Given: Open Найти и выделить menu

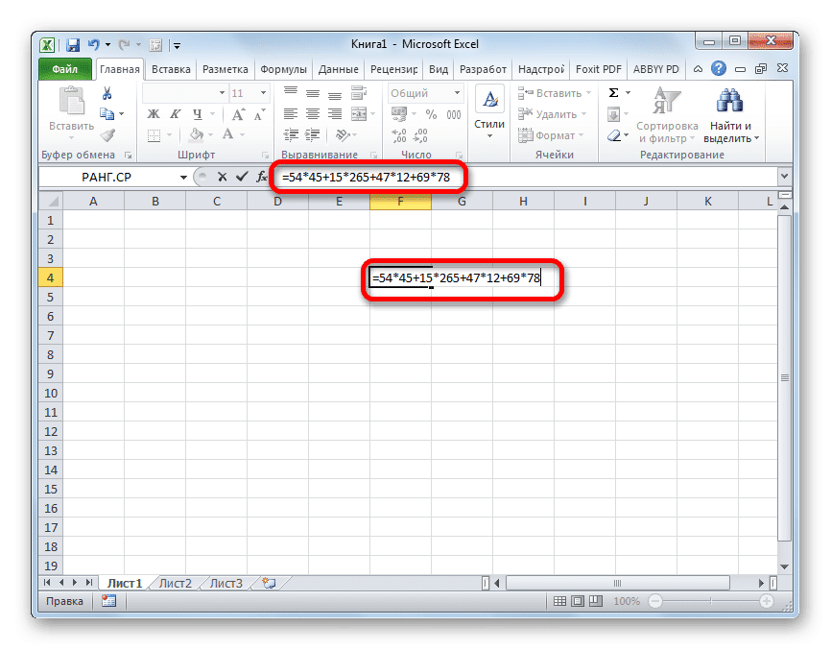Looking at the screenshot, I should [x=730, y=114].
